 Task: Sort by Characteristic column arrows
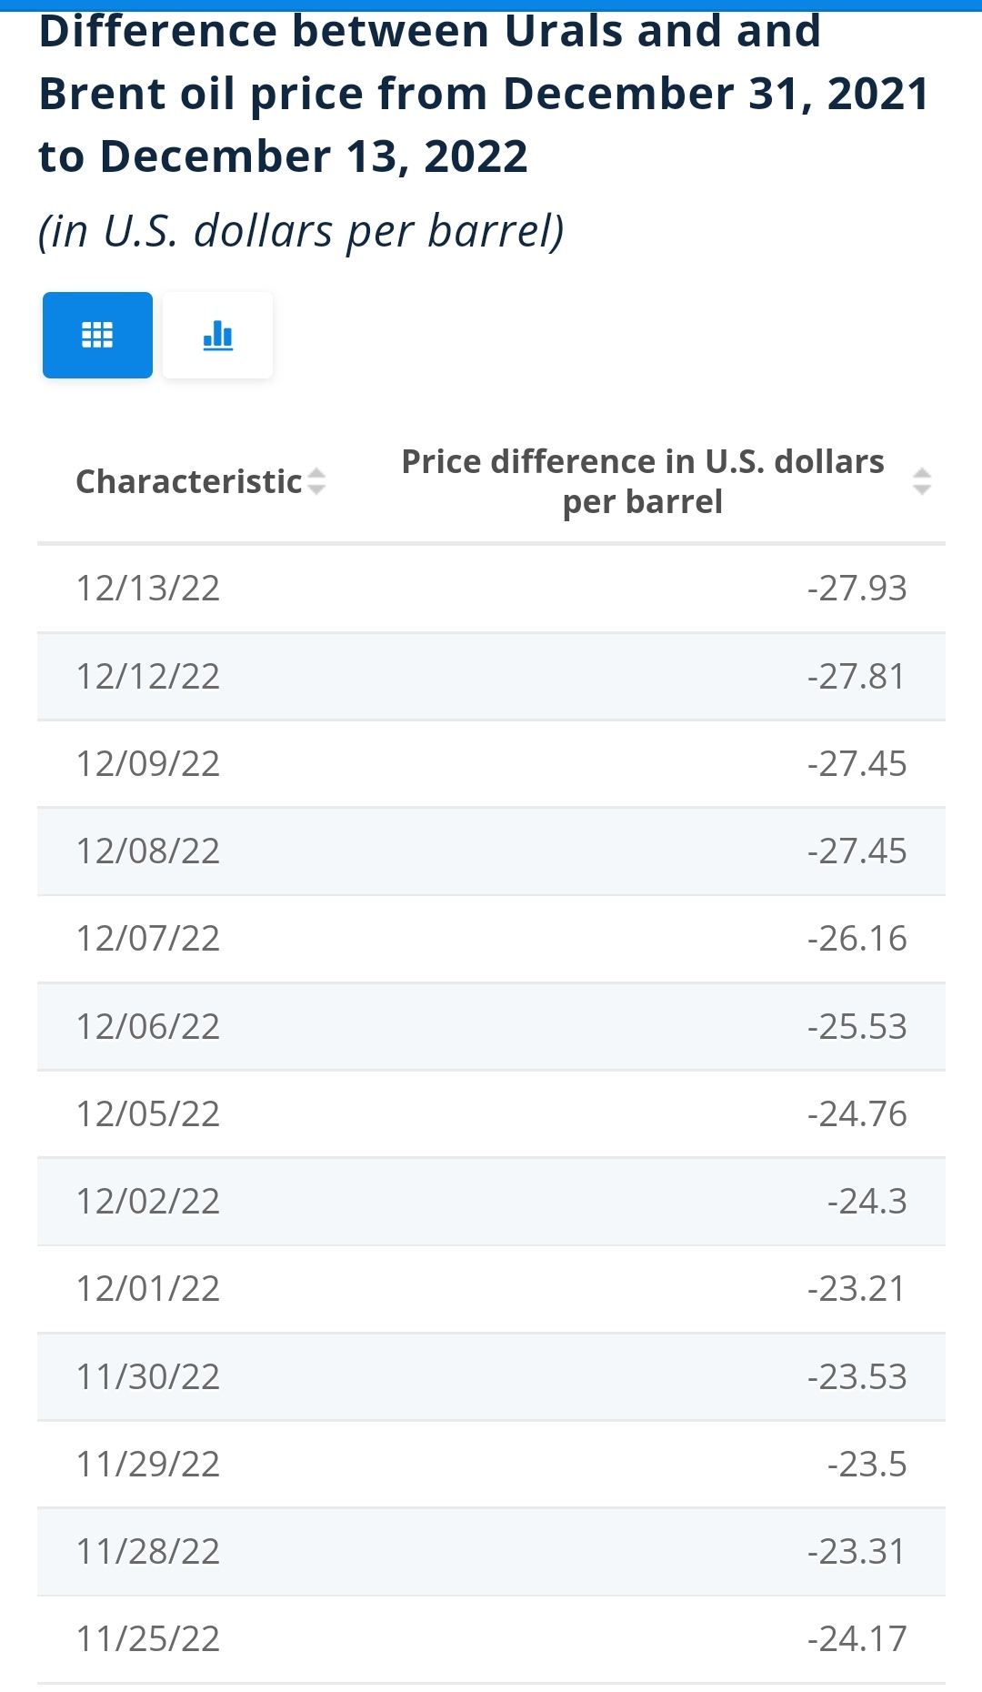[316, 481]
